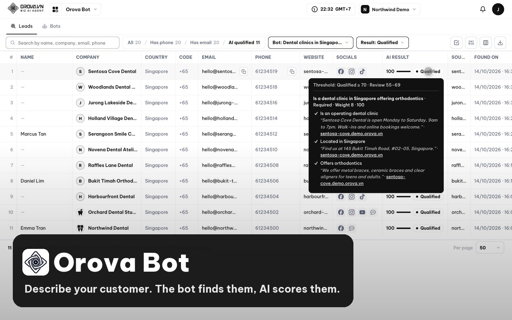Image resolution: width=512 pixels, height=320 pixels.
Task: Open Harbourfront Dental's Instagram profile
Action: (x=352, y=197)
